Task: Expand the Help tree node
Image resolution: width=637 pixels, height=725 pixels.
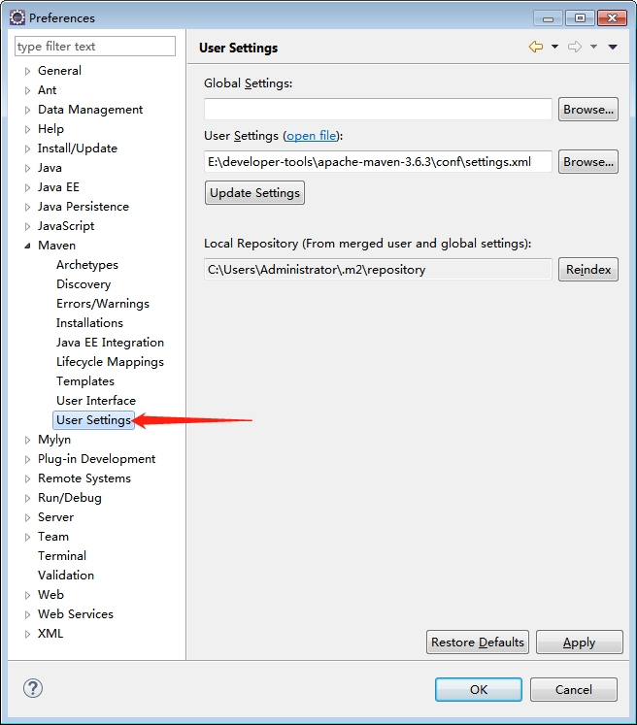Action: (27, 129)
